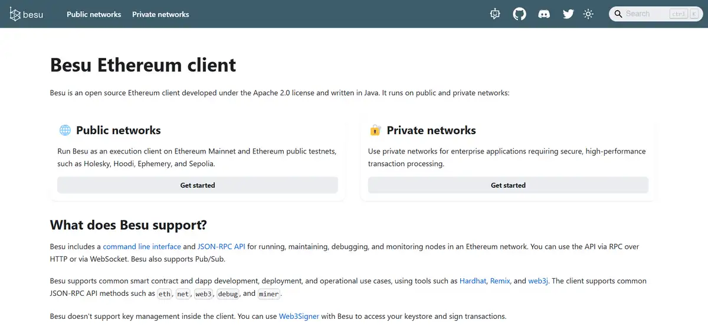708x326 pixels.
Task: Open the GitHub repository icon
Action: pos(519,14)
